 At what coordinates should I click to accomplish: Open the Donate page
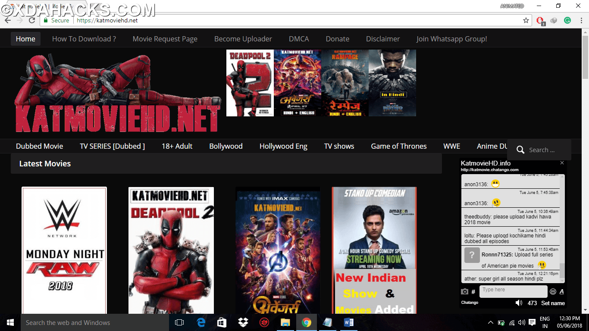[x=338, y=39]
